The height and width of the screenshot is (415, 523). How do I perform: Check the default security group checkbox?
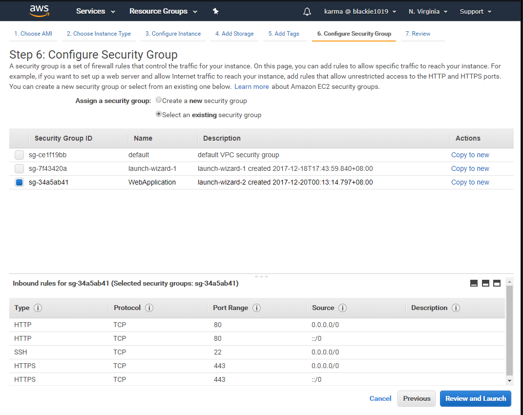[19, 155]
